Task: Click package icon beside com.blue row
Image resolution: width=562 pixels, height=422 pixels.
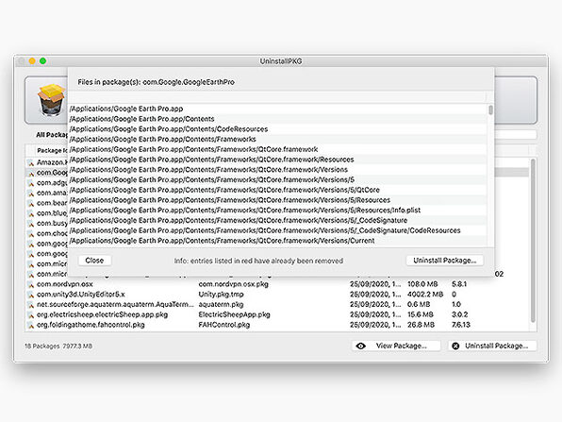Action: coord(31,213)
